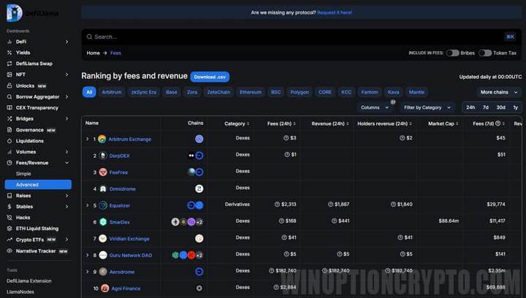
Task: Toggle the Bribes switch on
Action: coord(453,53)
